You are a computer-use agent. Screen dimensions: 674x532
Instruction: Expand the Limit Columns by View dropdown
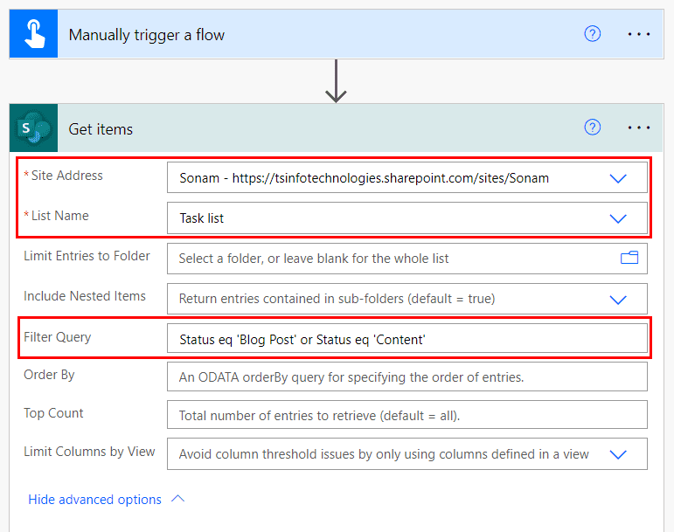[618, 454]
